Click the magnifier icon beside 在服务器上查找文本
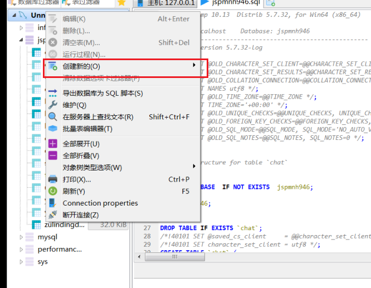Image resolution: width=371 pixels, height=288 pixels. (x=52, y=116)
